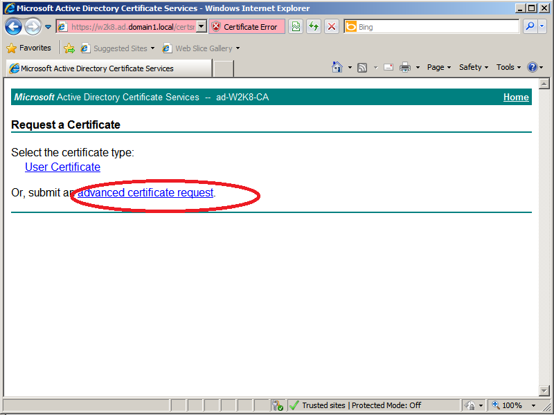Image resolution: width=554 pixels, height=415 pixels.
Task: Click the RSS Feeds icon
Action: pyautogui.click(x=362, y=67)
